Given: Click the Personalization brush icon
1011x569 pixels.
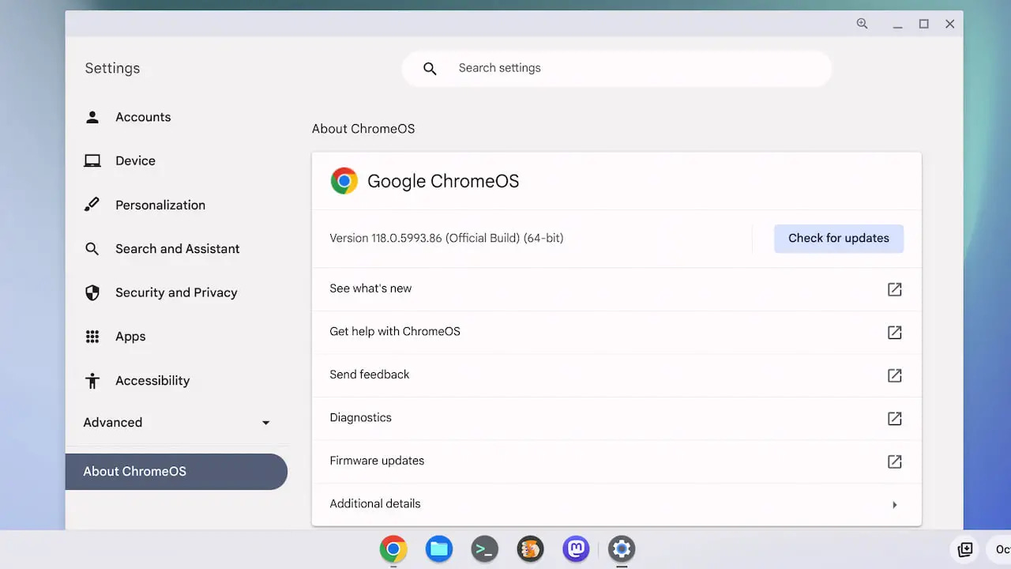Looking at the screenshot, I should [x=92, y=205].
